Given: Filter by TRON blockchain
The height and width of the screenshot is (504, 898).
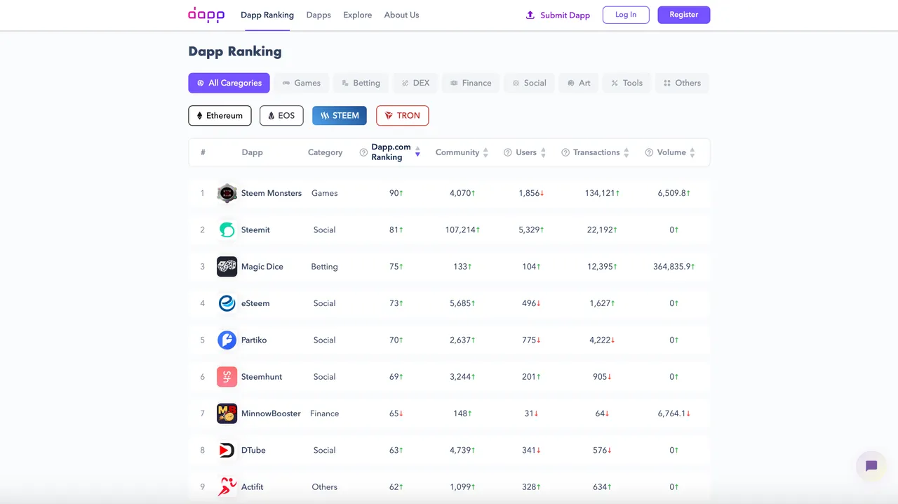Looking at the screenshot, I should point(403,116).
